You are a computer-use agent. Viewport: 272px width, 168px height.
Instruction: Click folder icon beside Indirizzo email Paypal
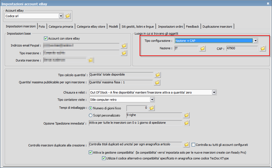[124, 46]
